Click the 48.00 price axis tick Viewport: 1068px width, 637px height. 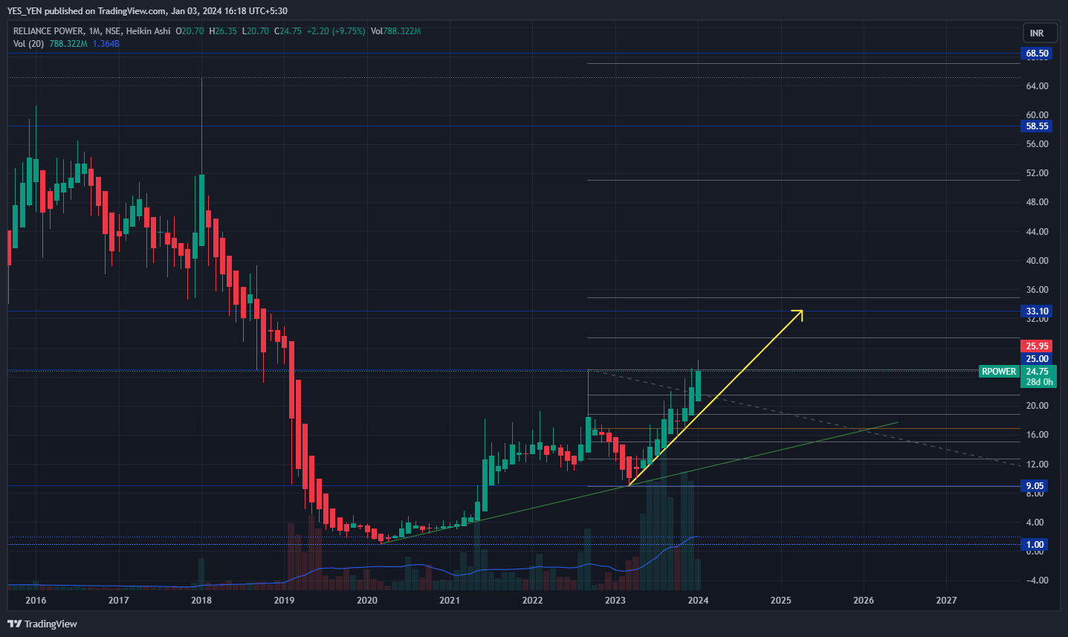tap(1037, 202)
